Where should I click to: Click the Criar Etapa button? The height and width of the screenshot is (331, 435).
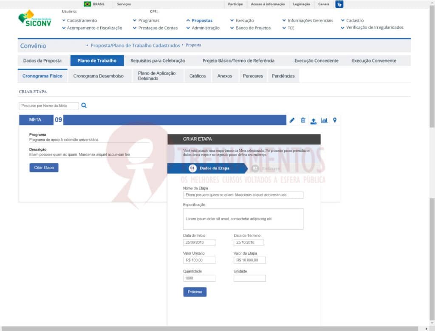44,167
